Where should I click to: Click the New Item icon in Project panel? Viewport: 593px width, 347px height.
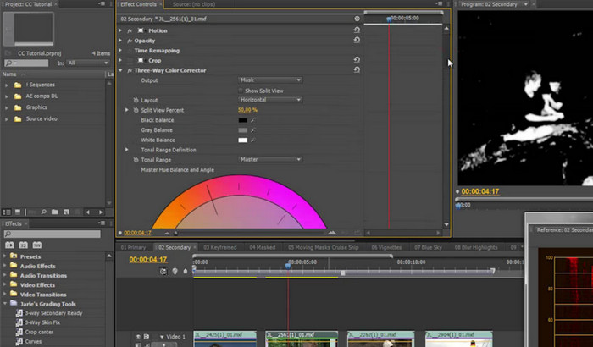click(66, 212)
